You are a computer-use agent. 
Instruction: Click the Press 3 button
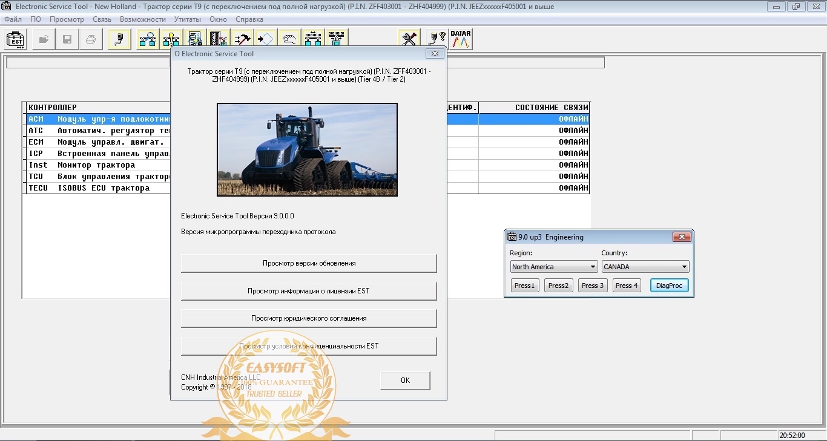[593, 286]
